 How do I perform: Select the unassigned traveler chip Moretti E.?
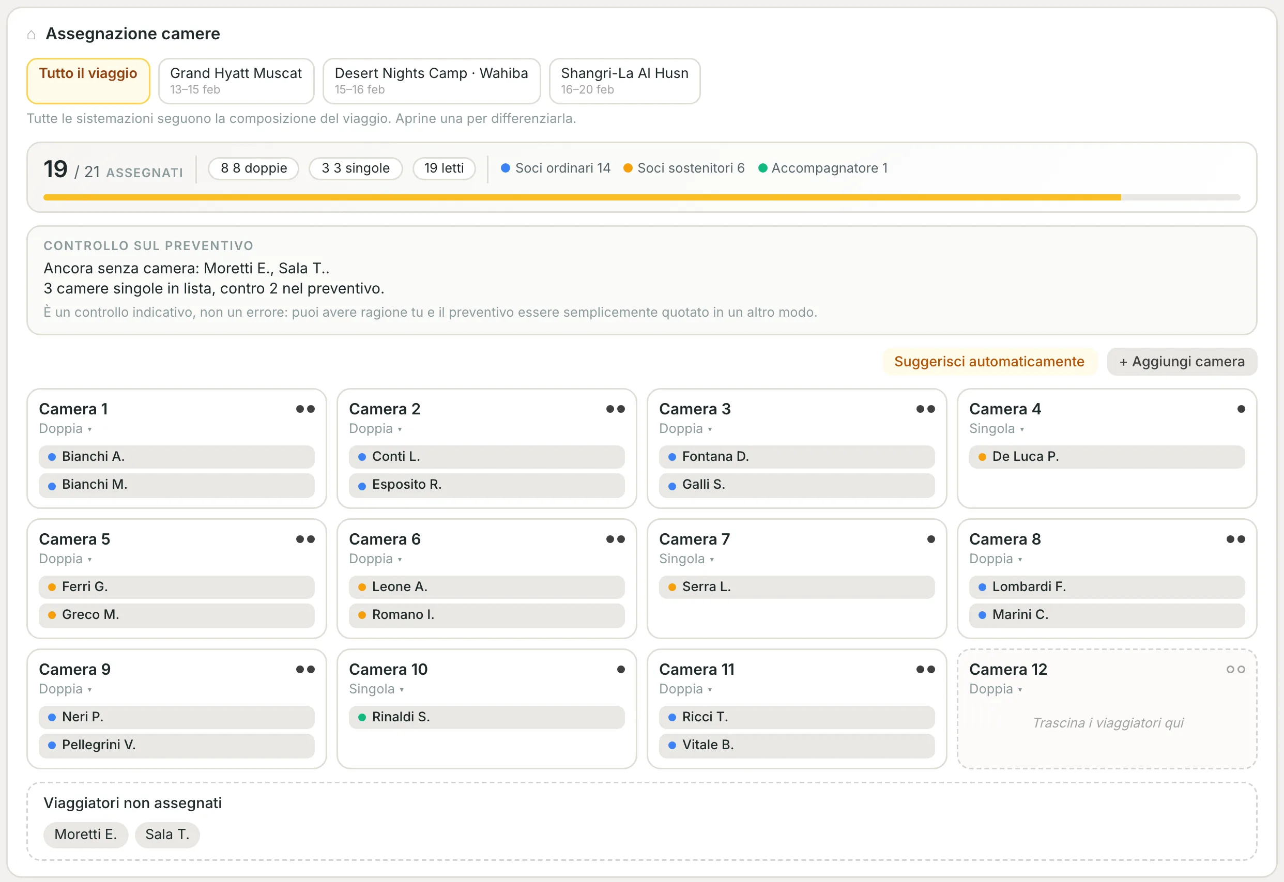[x=86, y=834]
